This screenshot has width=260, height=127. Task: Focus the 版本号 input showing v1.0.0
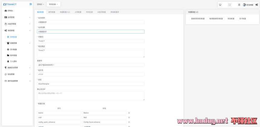[91, 74]
